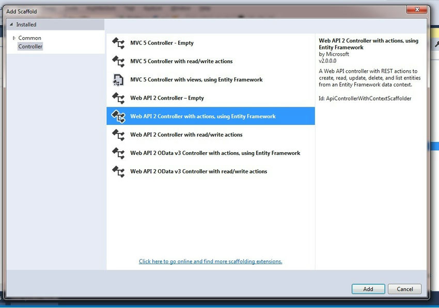Click icon of Web API 2 OData v3 Controller using Entity Framework
439x308 pixels.
[118, 153]
